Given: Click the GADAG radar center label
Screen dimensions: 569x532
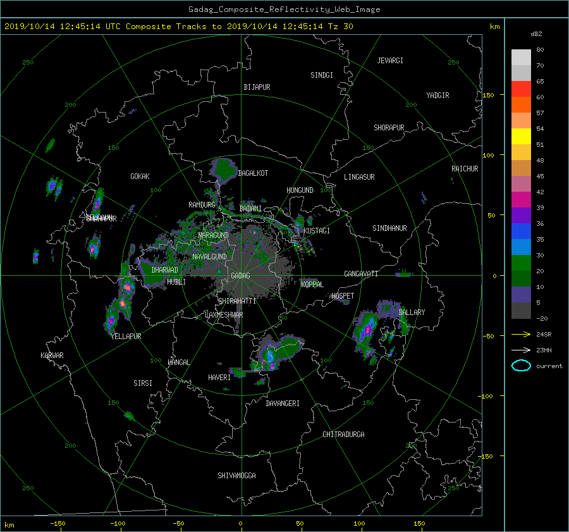Looking at the screenshot, I should click(x=240, y=276).
